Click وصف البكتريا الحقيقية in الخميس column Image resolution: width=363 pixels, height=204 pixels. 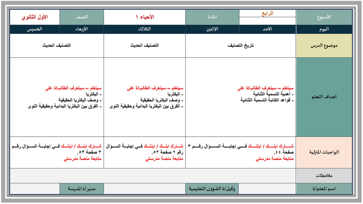80,100
